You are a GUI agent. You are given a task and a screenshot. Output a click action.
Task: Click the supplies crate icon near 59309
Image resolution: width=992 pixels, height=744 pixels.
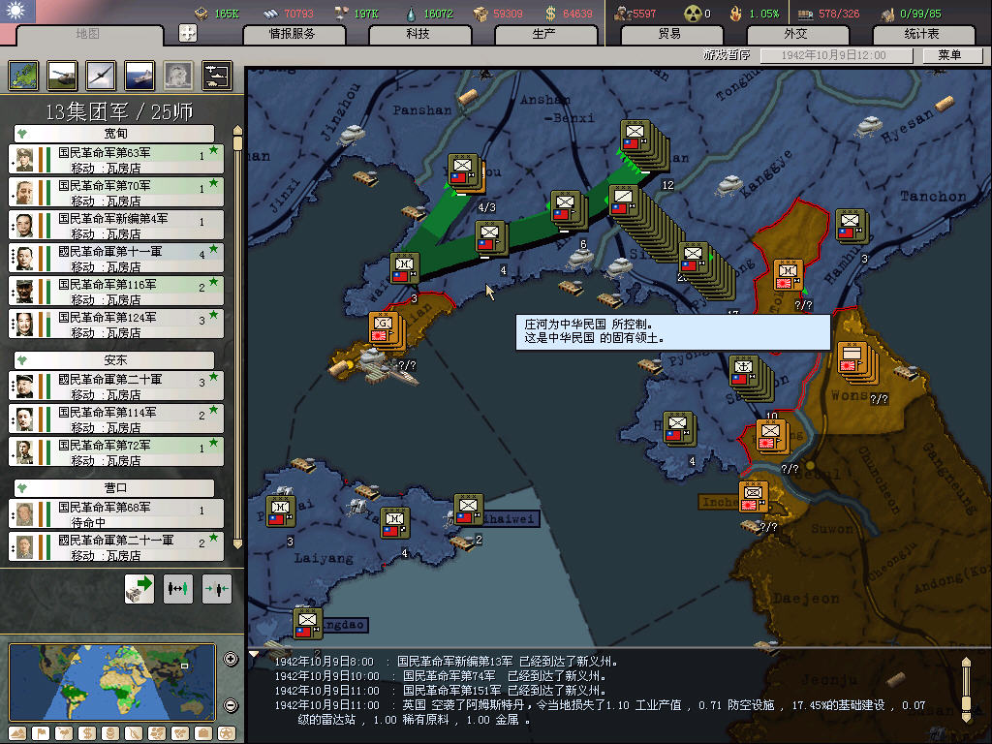tap(480, 14)
